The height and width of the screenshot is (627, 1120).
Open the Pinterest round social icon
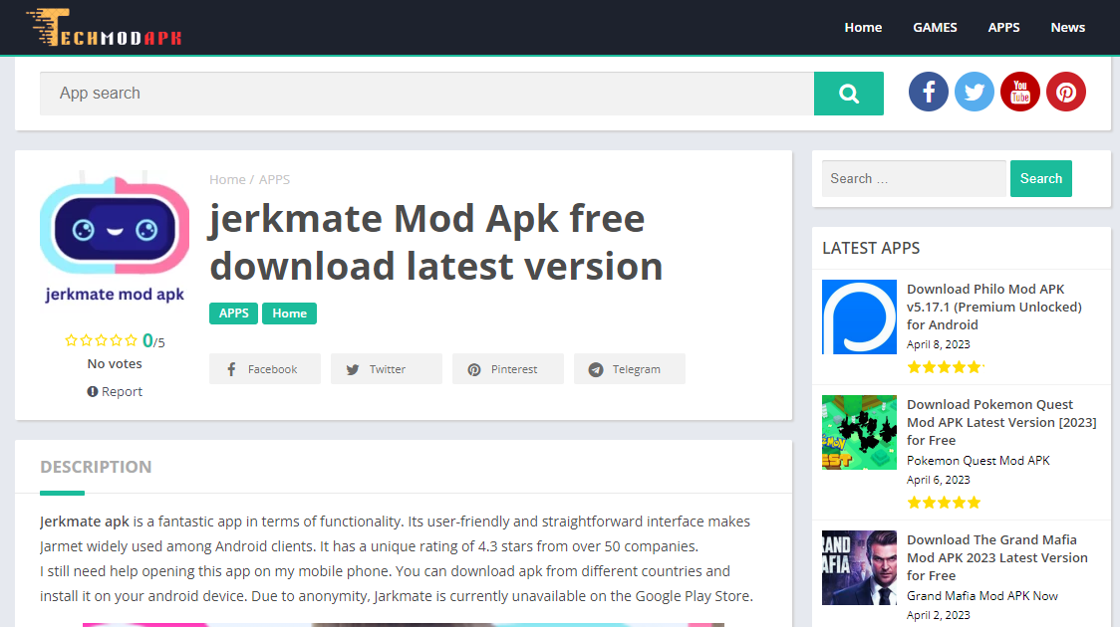pyautogui.click(x=1066, y=92)
